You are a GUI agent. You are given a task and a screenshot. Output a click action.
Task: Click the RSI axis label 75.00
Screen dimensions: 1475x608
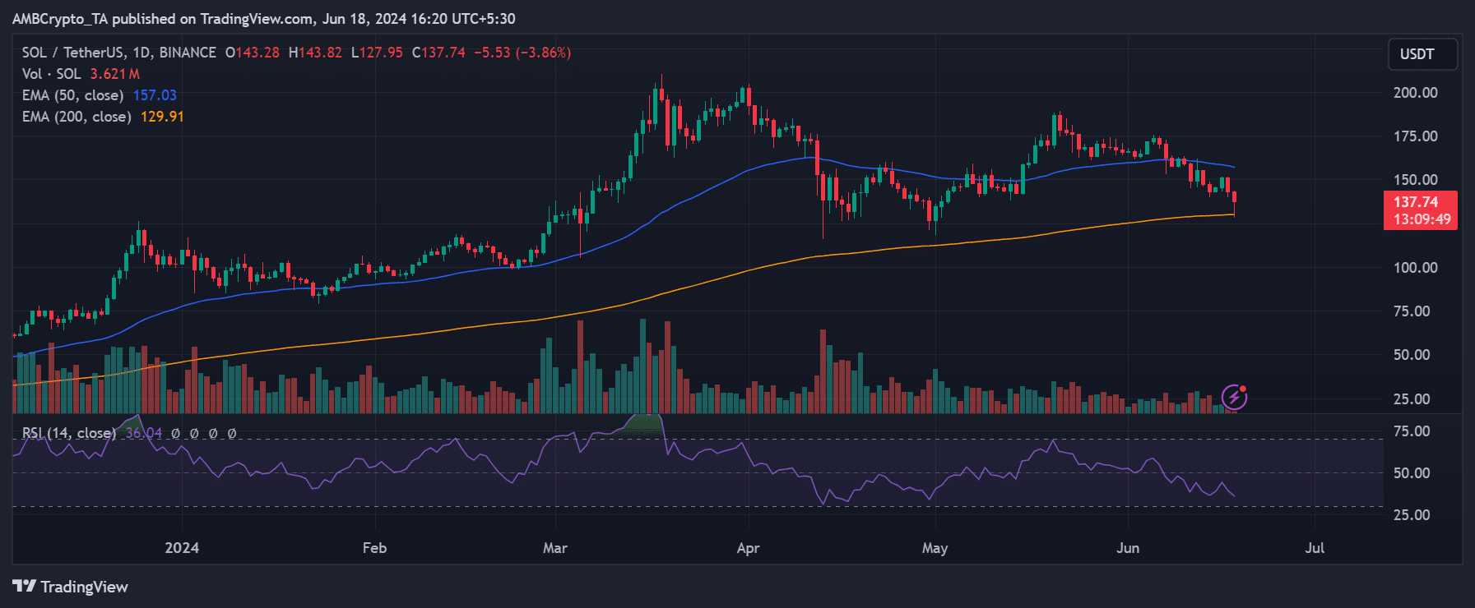click(1411, 431)
